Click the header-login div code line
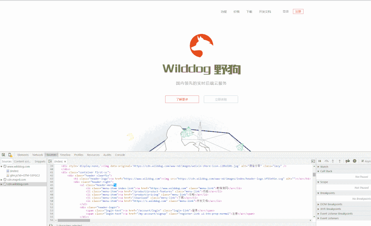Image resolution: width=371 pixels, height=226 pixels. coord(100,207)
